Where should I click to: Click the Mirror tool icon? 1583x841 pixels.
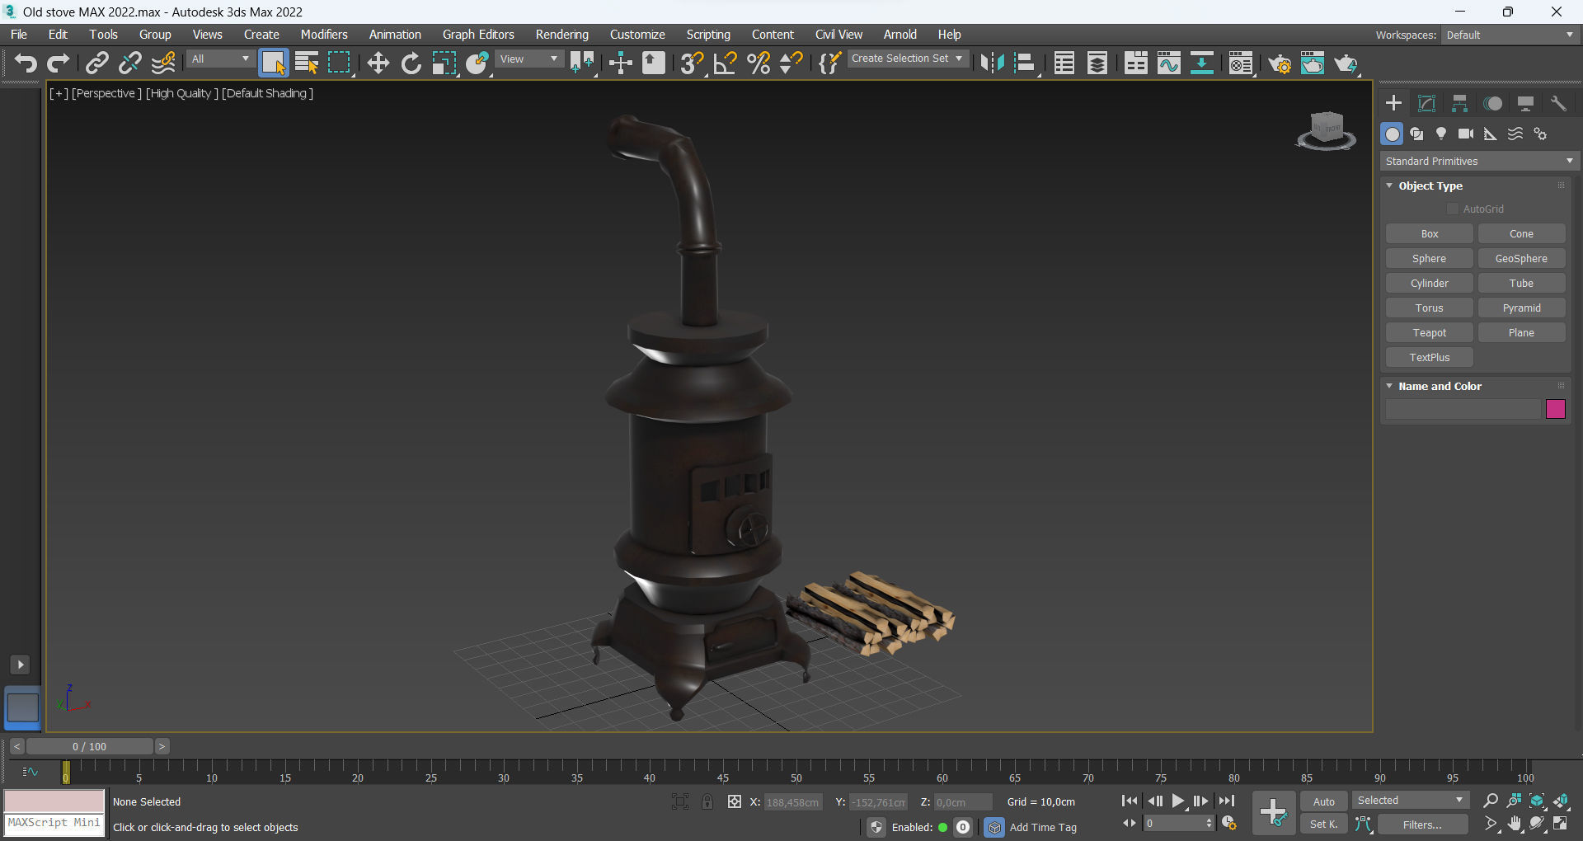tap(992, 63)
